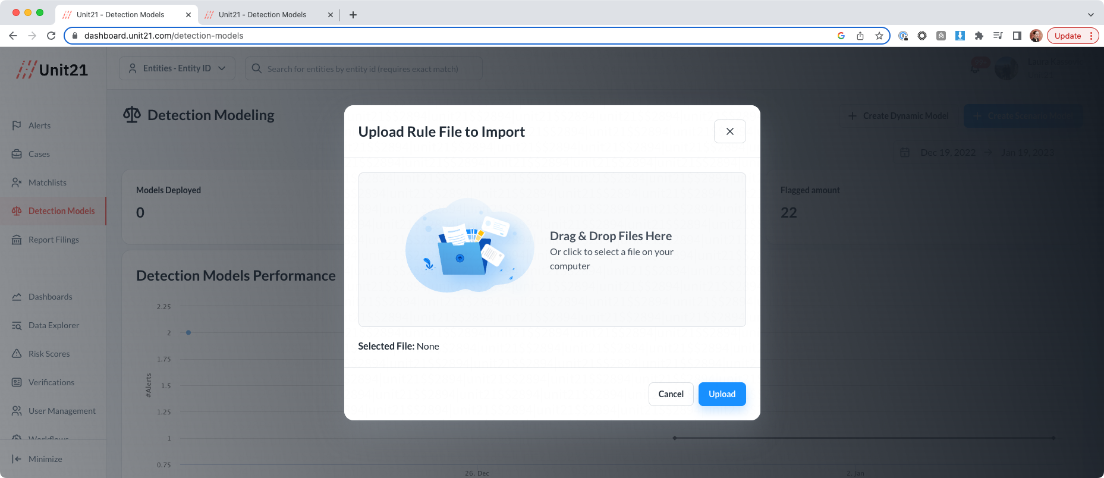
Task: Click the Data Explorer search-list icon
Action: point(17,325)
